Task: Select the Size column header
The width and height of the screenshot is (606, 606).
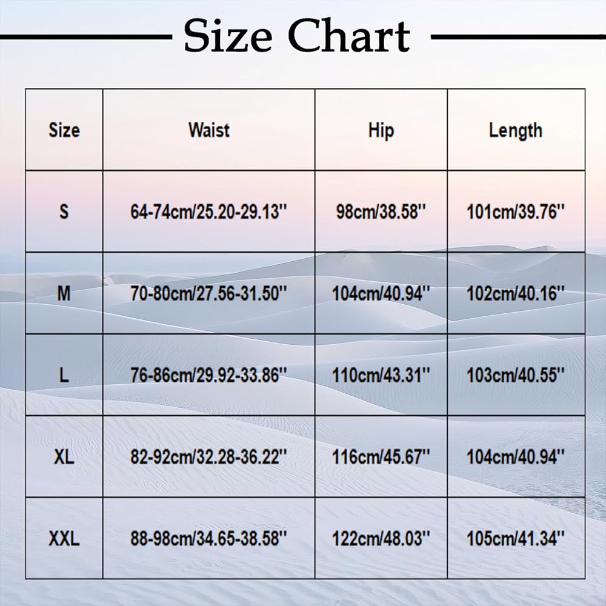Action: point(64,130)
